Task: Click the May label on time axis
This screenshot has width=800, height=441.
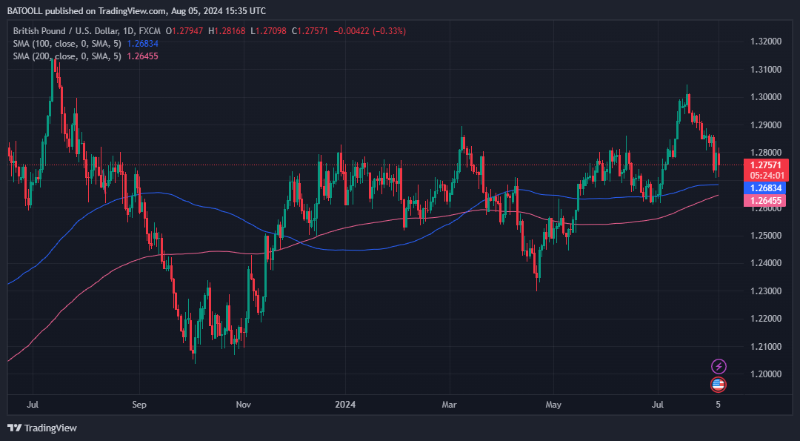Action: click(553, 405)
